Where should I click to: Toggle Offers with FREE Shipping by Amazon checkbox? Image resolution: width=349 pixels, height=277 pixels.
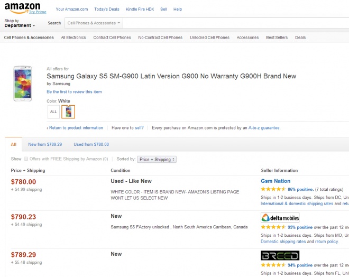[x=26, y=159]
